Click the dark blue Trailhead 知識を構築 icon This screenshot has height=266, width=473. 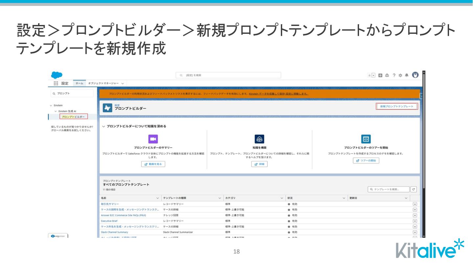tap(259, 139)
